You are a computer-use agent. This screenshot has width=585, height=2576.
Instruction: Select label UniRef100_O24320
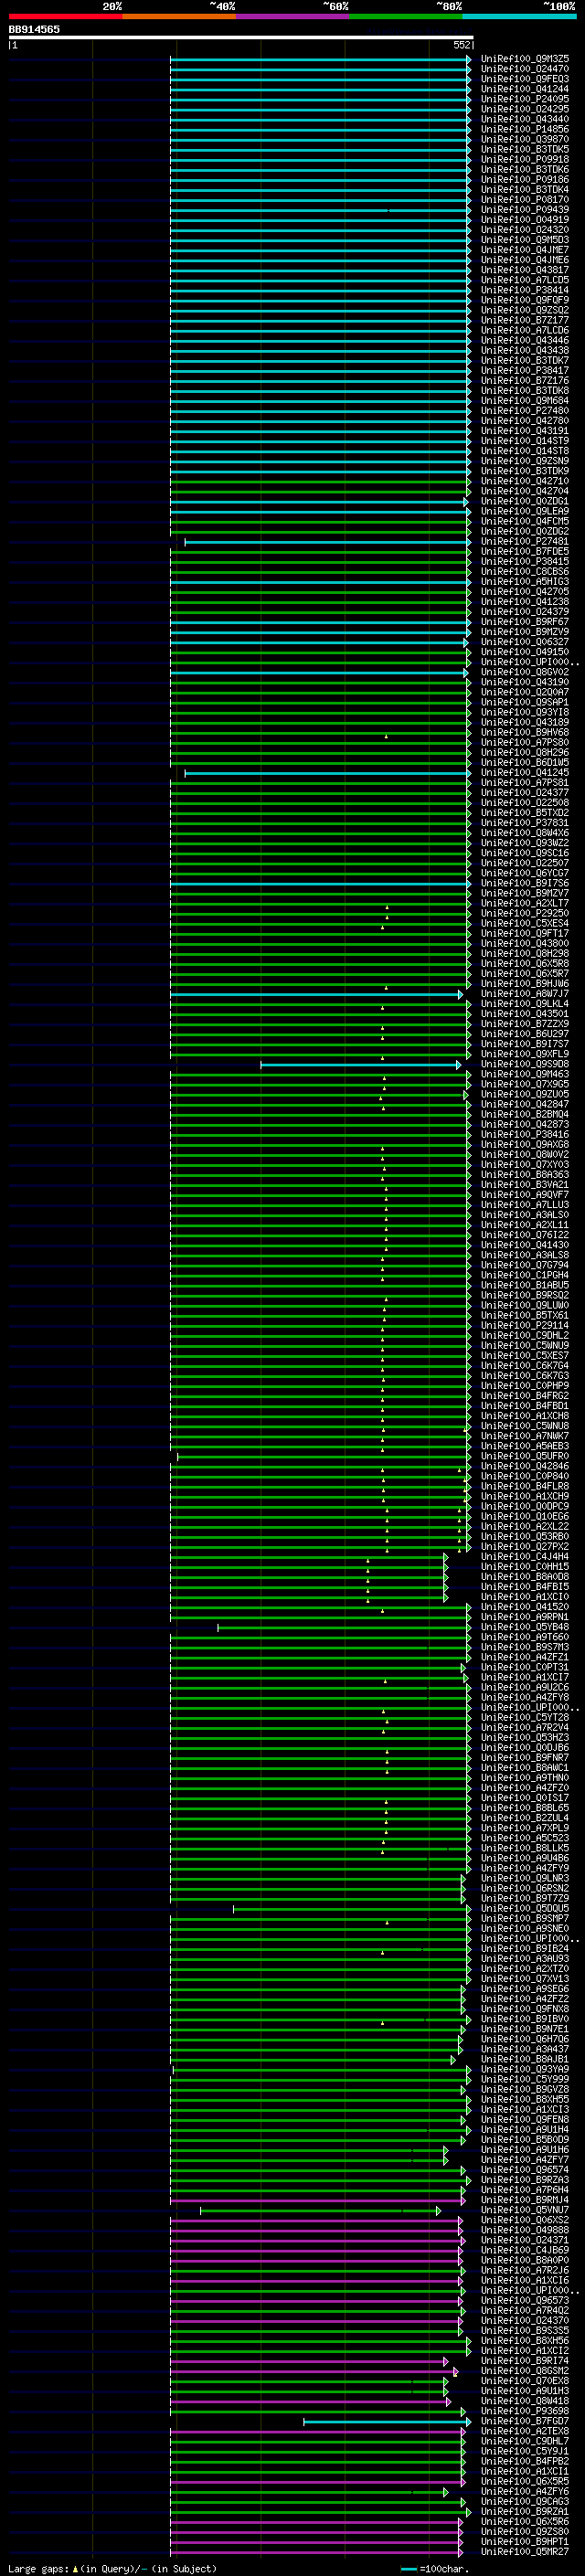(x=525, y=229)
